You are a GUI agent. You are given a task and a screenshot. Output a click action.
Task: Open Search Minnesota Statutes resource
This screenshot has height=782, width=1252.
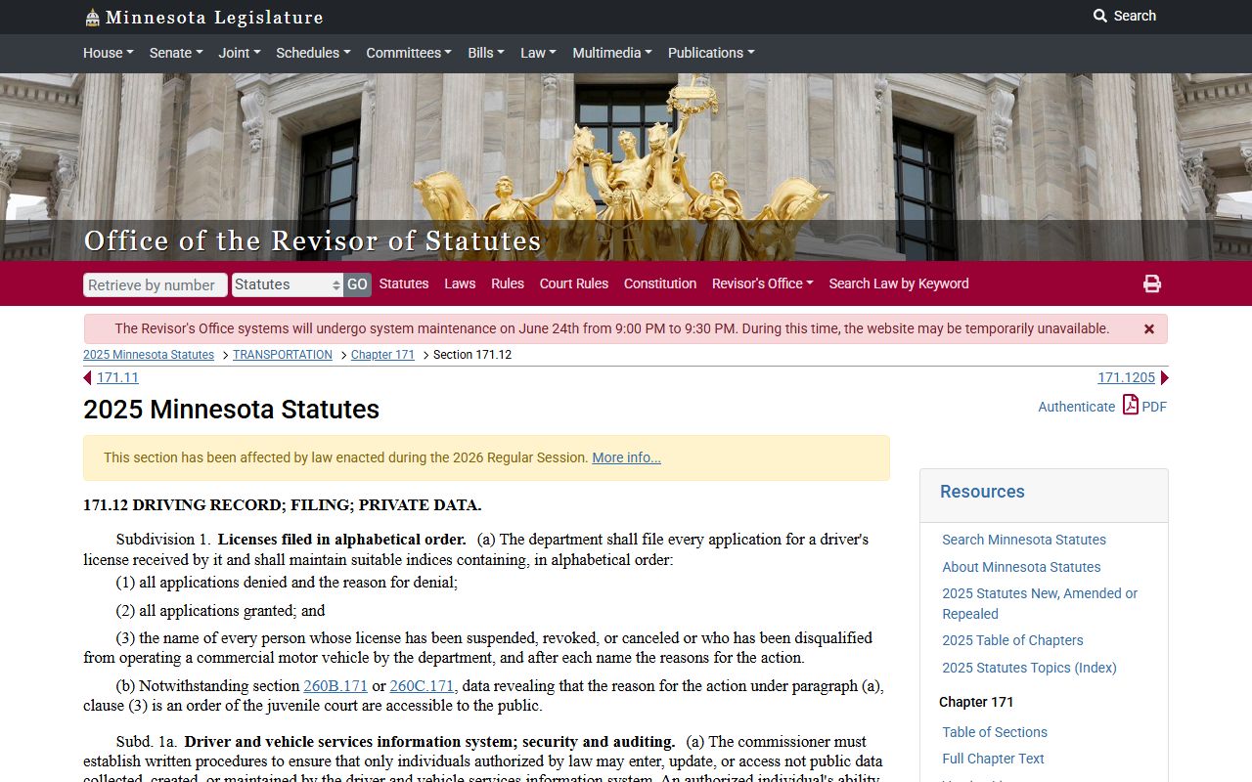click(x=1024, y=540)
